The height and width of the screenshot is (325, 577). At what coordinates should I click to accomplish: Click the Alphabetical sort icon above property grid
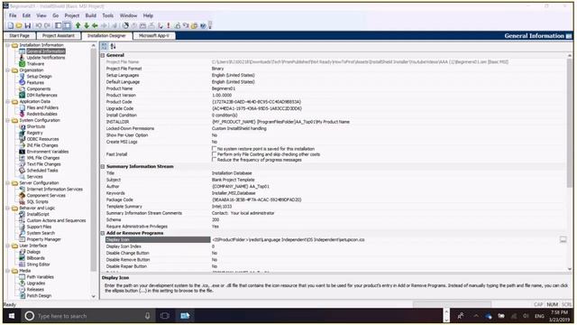coord(113,46)
